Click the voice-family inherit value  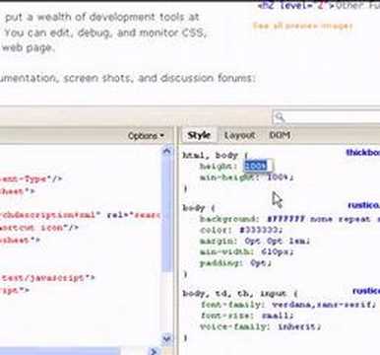click(297, 326)
